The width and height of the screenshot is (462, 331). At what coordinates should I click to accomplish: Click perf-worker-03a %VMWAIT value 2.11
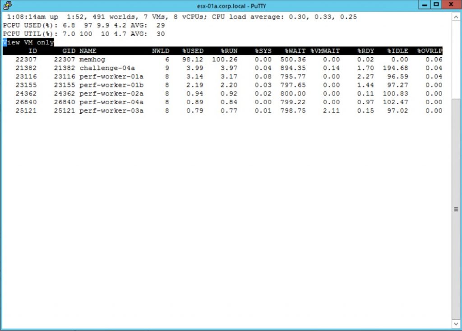[x=332, y=111]
